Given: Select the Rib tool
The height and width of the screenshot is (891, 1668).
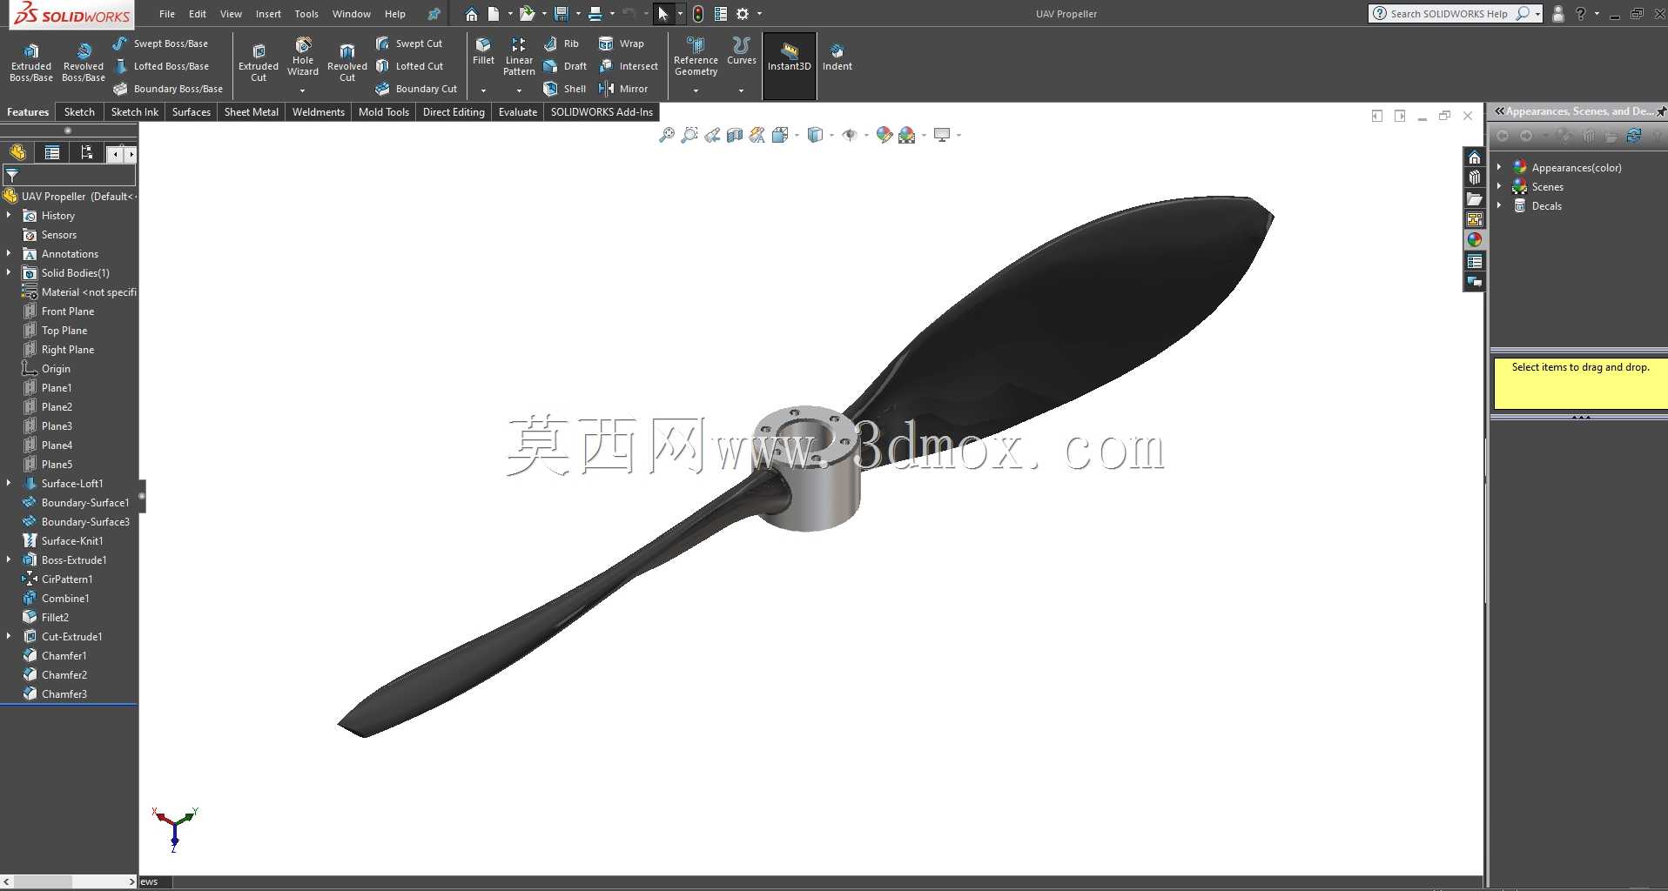Looking at the screenshot, I should tap(561, 44).
